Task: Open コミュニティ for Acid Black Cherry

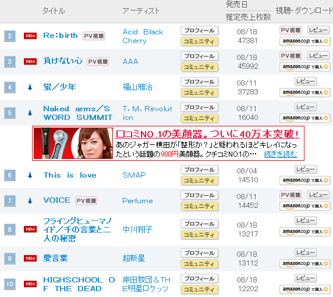Action: (200, 41)
